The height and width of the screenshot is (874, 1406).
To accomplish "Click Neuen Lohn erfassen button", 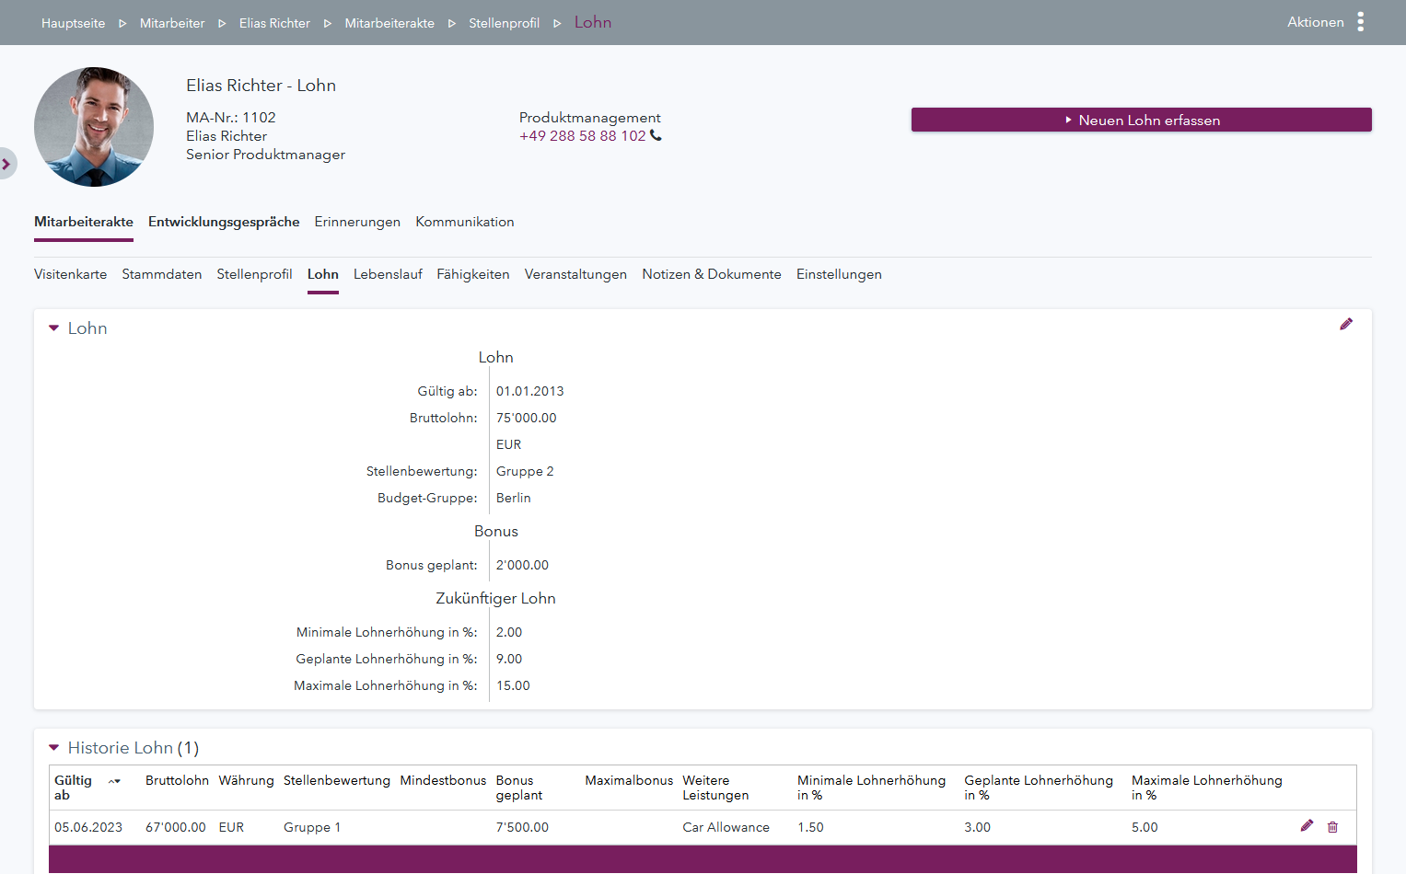I will pos(1141,121).
